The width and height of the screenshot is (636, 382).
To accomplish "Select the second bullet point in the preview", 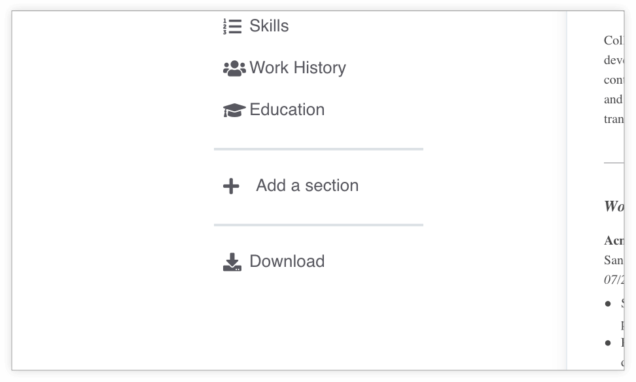I will (614, 353).
